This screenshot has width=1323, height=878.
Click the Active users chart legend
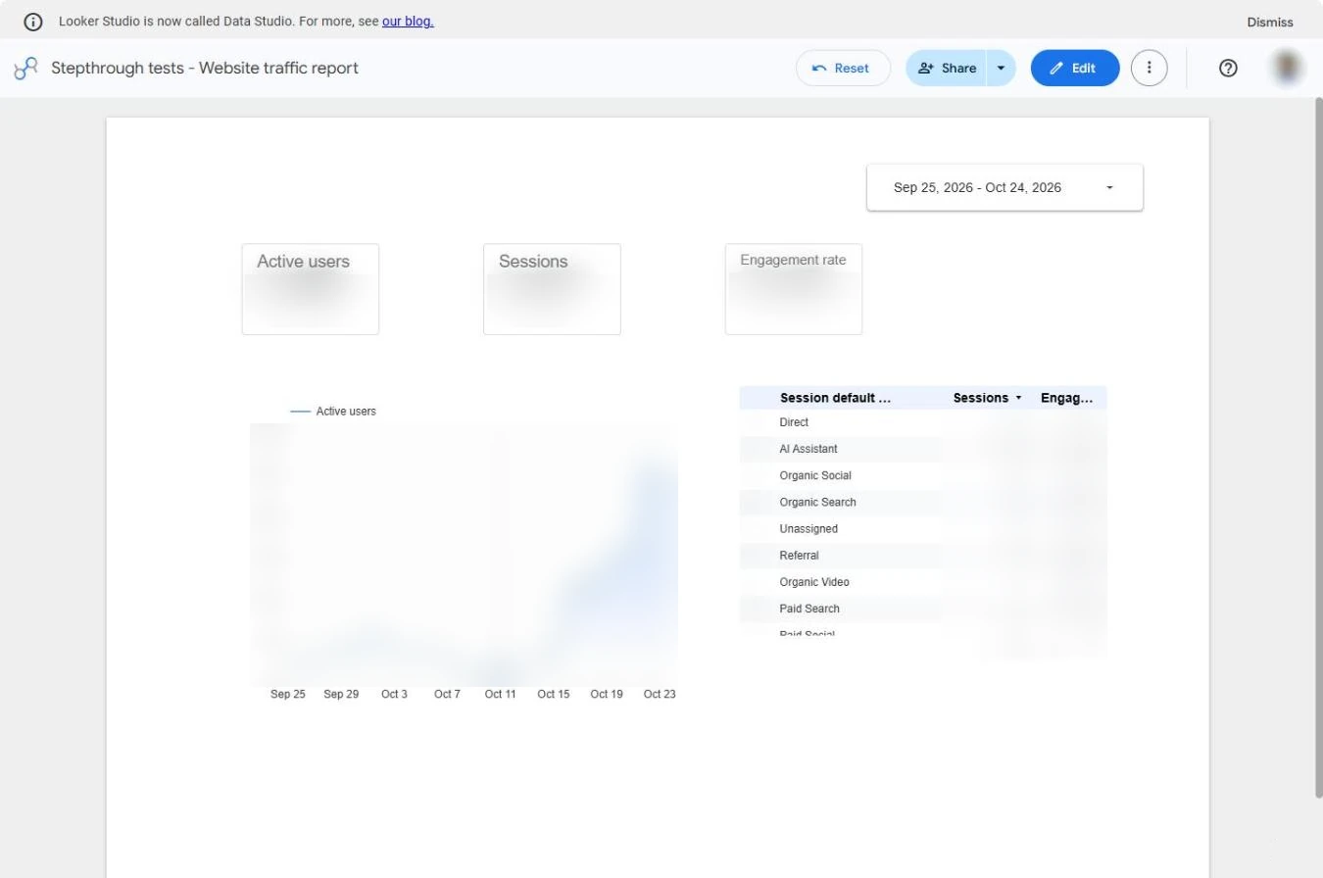tap(333, 412)
